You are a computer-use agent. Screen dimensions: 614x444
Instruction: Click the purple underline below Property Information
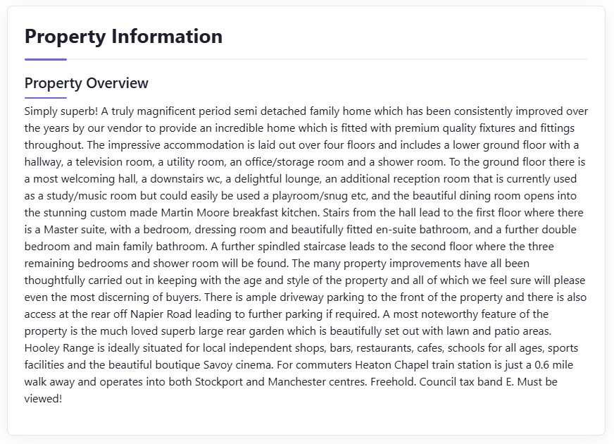[46, 60]
